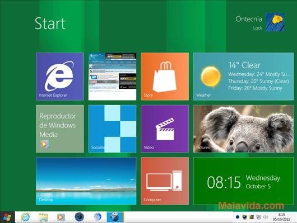Click the 08:15 clock tile
The image size is (297, 223).
(243, 181)
